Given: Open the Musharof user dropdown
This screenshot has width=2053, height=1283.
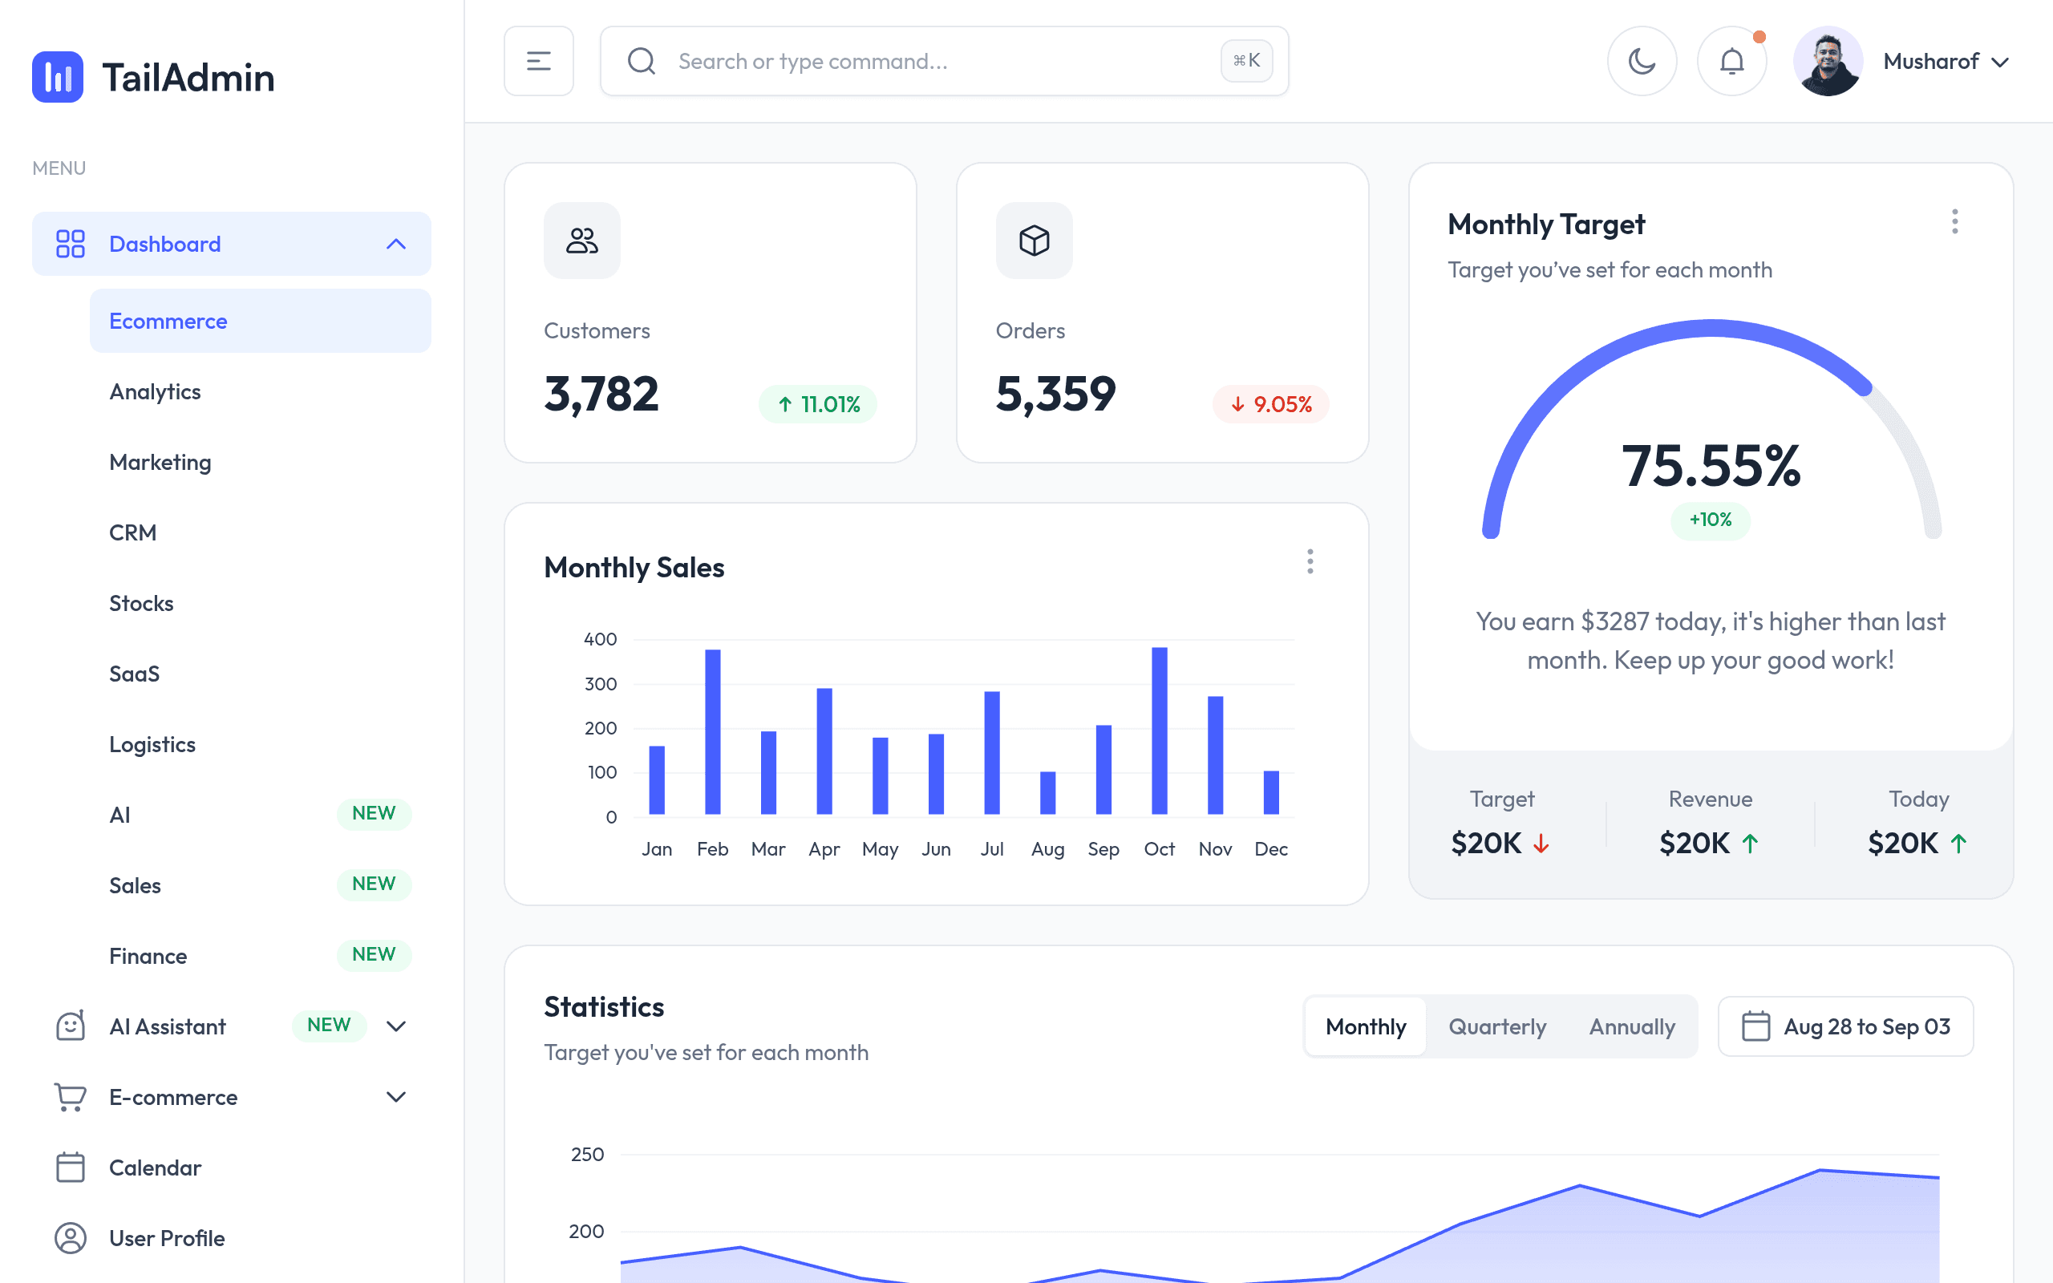Looking at the screenshot, I should click(x=1946, y=61).
